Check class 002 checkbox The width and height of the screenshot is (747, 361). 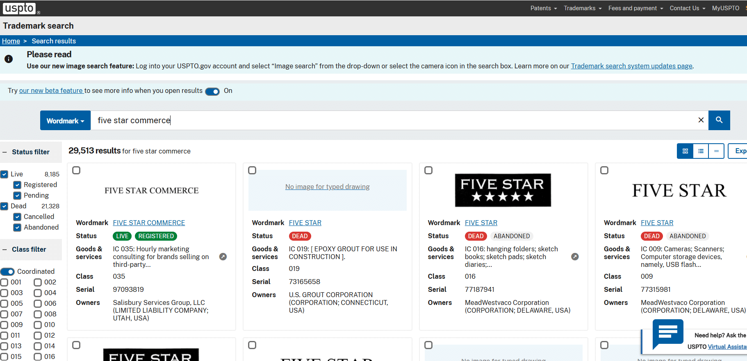click(38, 282)
